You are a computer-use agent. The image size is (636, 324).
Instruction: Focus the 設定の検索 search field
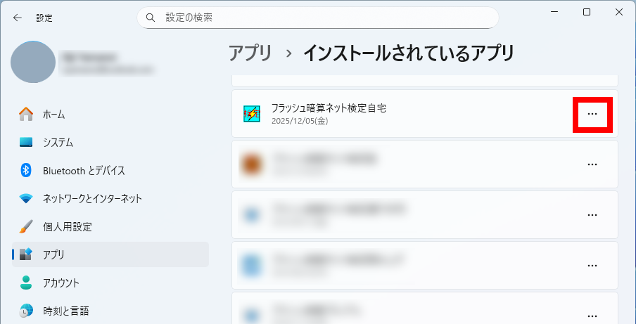324,17
